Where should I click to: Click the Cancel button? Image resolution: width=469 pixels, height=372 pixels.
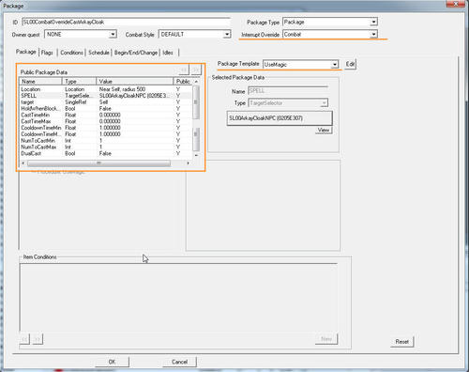click(x=179, y=362)
